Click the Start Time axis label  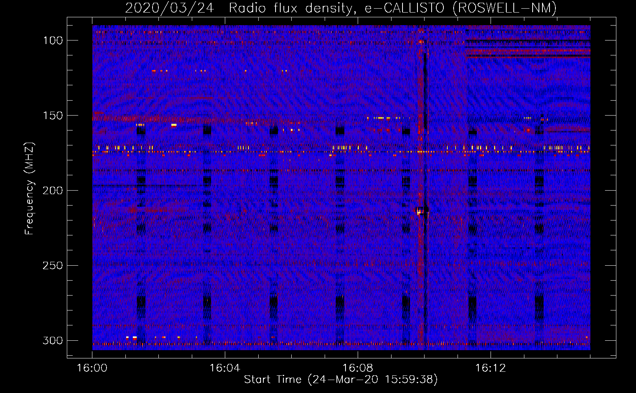341,380
